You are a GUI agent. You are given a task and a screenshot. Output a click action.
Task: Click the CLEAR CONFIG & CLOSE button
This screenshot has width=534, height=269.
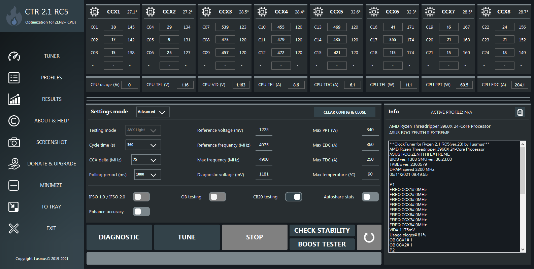(x=345, y=112)
